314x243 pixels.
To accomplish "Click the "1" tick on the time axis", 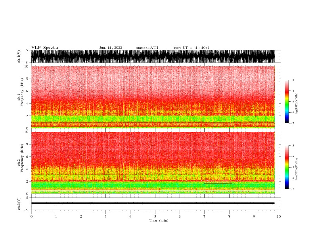I will point(56,216).
